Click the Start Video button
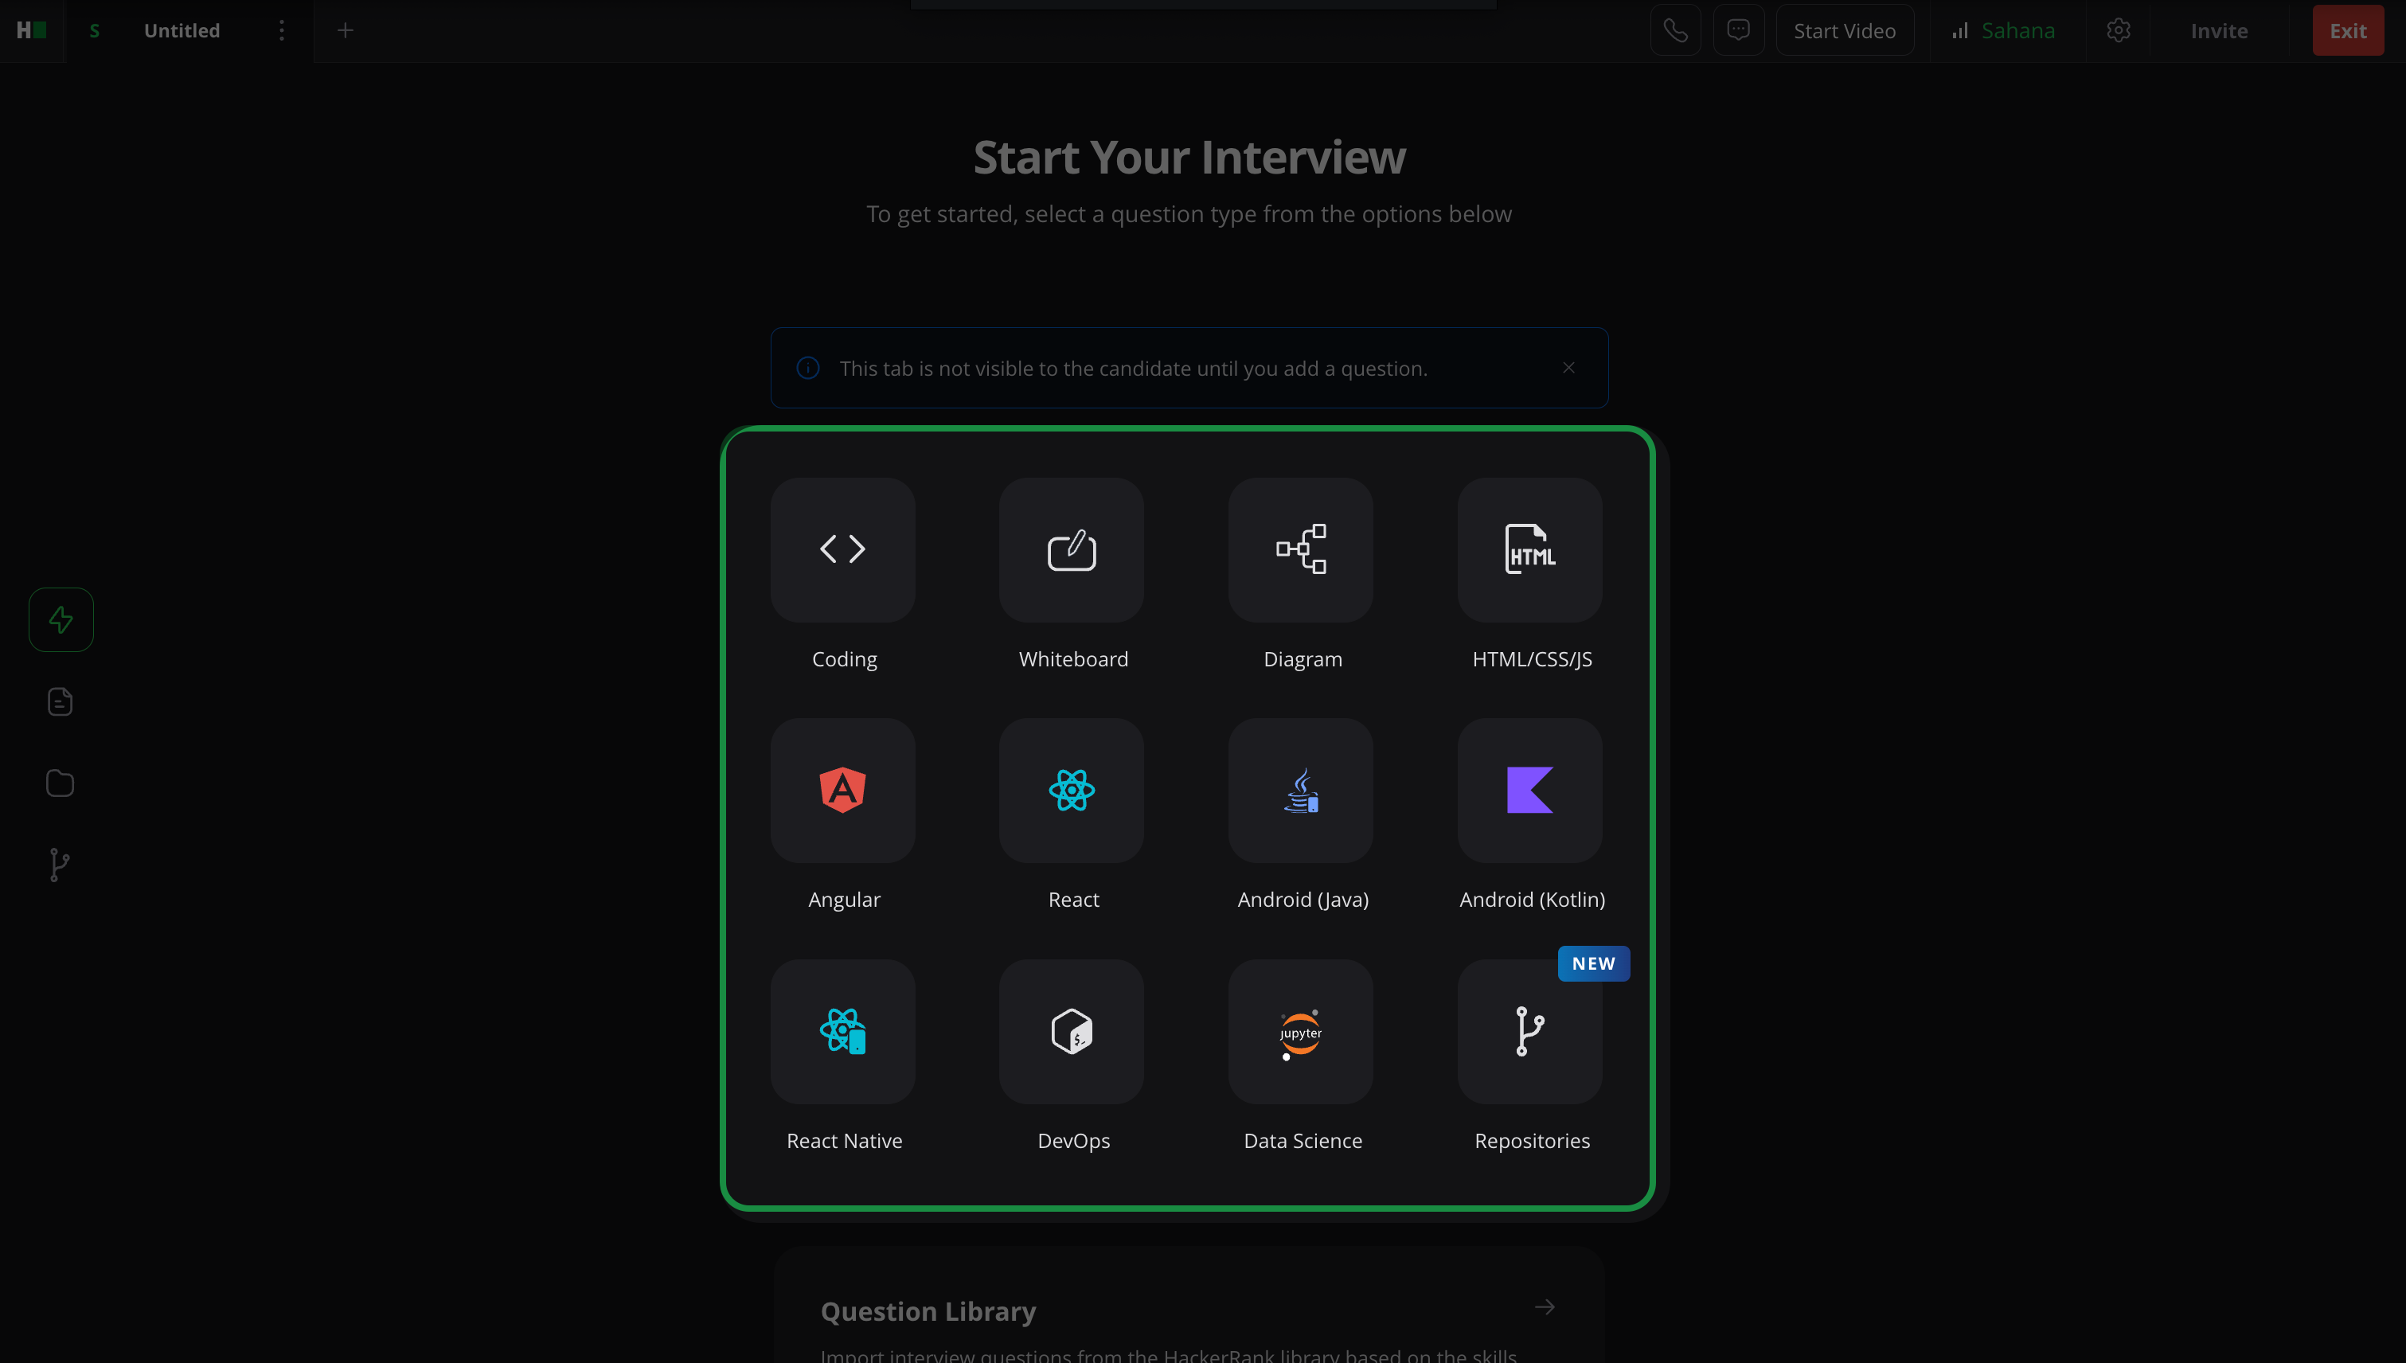 [1844, 31]
